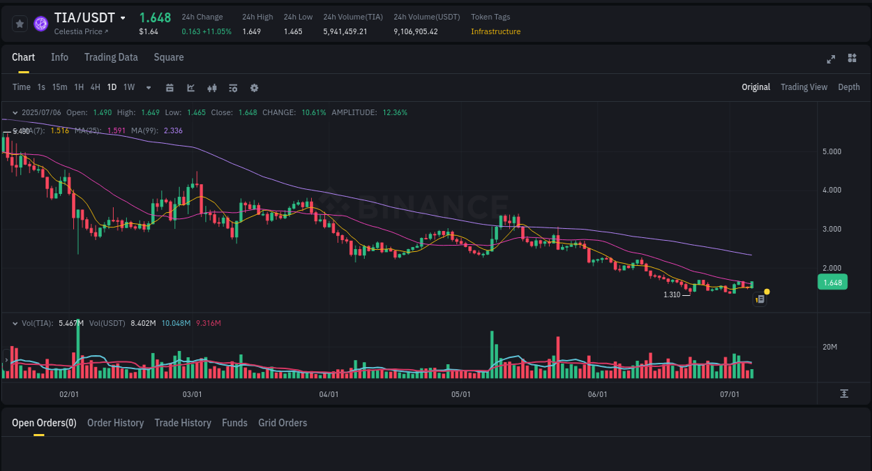
Task: Open the widgets layout icon
Action: click(x=852, y=59)
